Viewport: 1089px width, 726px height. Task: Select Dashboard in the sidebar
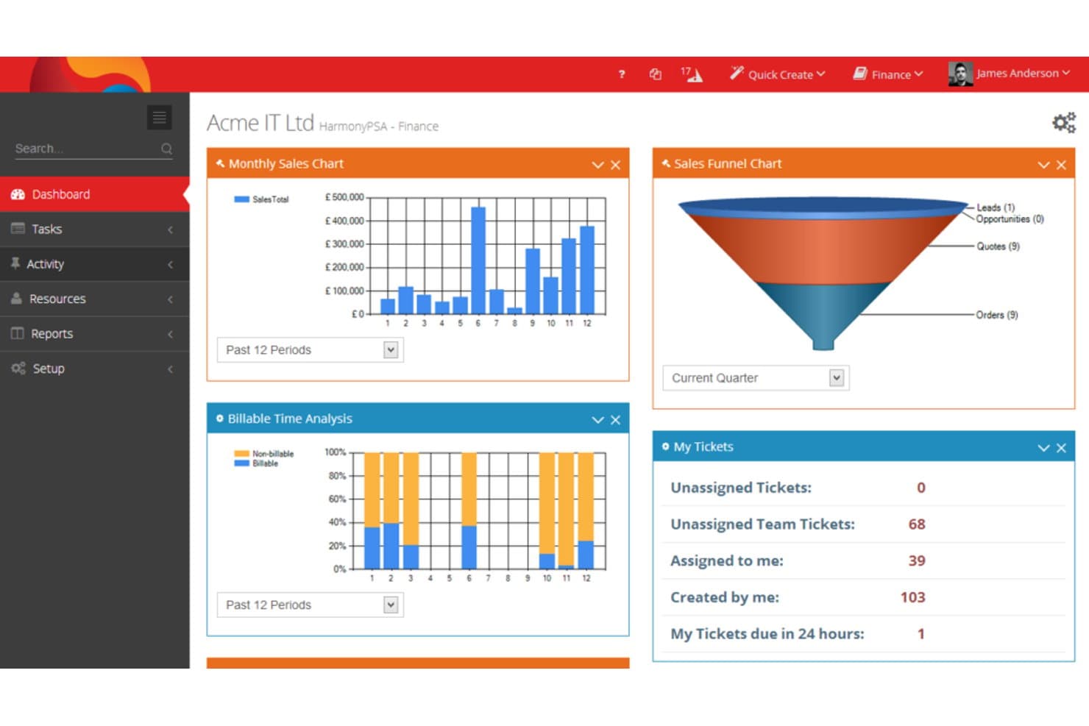[94, 194]
